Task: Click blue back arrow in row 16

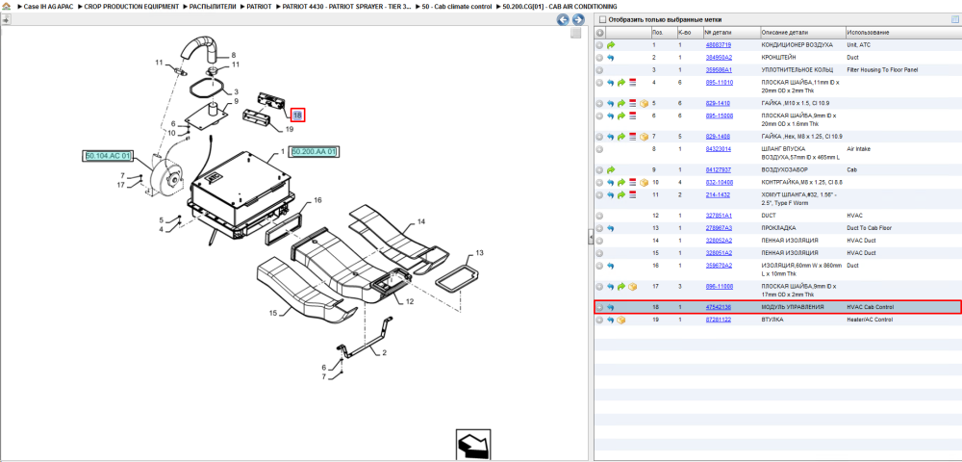Action: (611, 265)
